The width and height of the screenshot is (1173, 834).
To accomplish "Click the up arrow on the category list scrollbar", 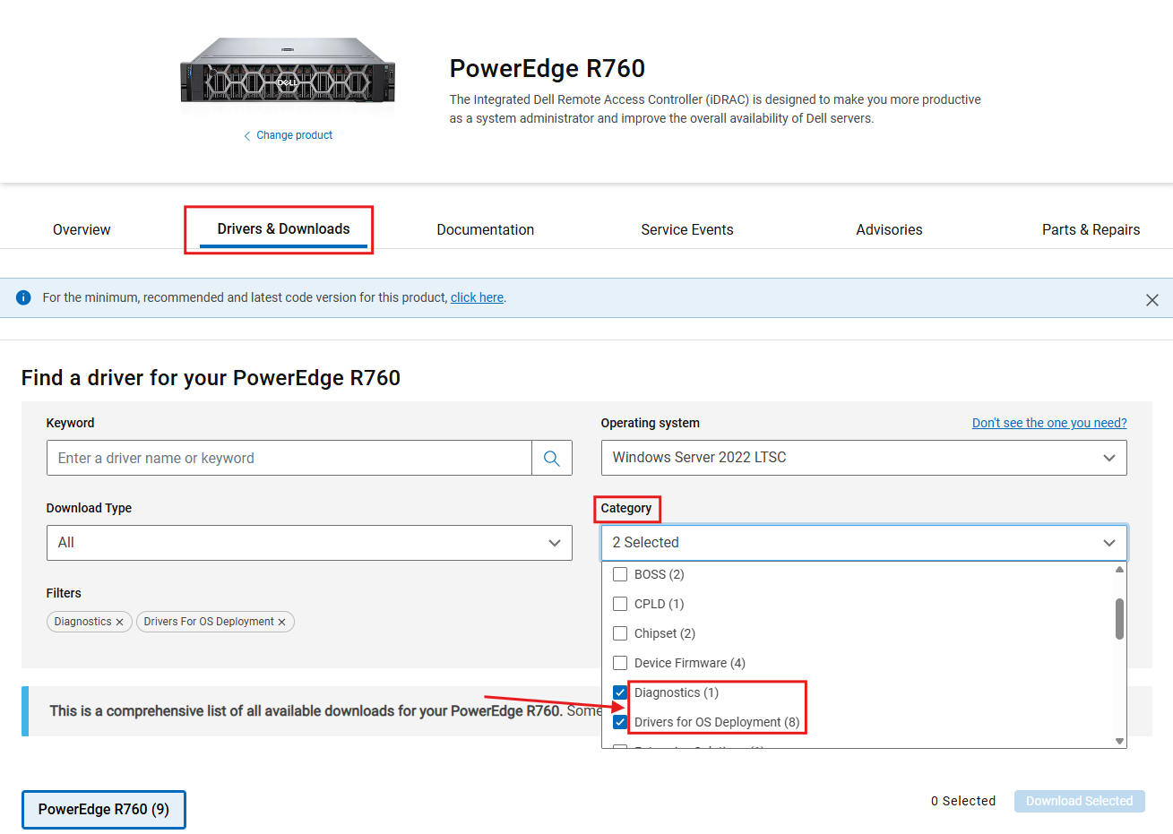I will (1119, 568).
